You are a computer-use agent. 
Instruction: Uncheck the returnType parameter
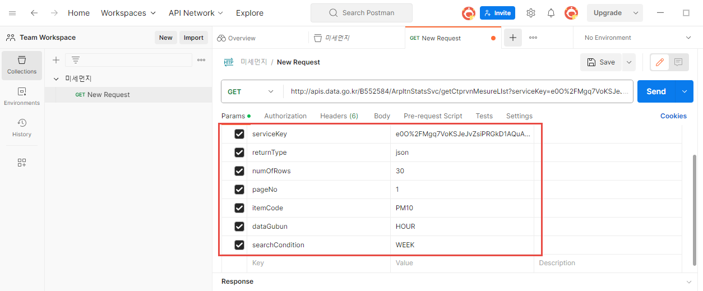point(239,153)
